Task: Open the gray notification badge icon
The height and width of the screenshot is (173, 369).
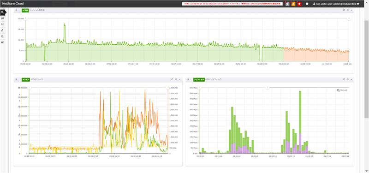Action: tap(287, 4)
